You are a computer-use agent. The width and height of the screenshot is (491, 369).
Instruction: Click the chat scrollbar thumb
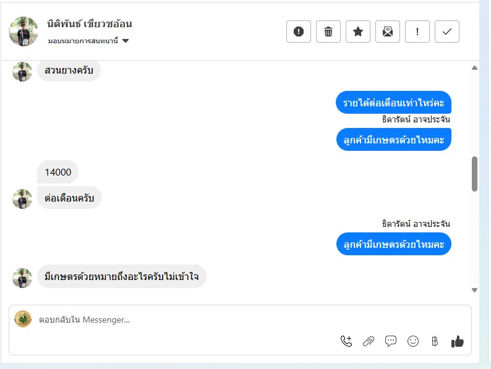[474, 174]
